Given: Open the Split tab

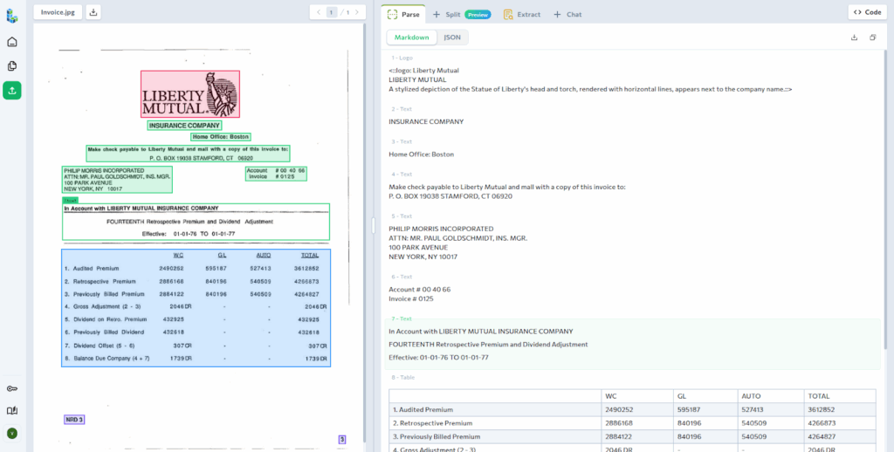Looking at the screenshot, I should tap(446, 14).
